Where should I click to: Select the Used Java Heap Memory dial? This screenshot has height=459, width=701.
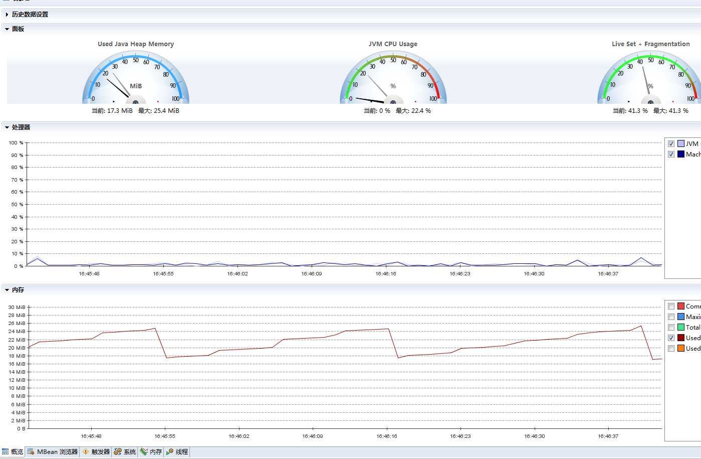[136, 78]
